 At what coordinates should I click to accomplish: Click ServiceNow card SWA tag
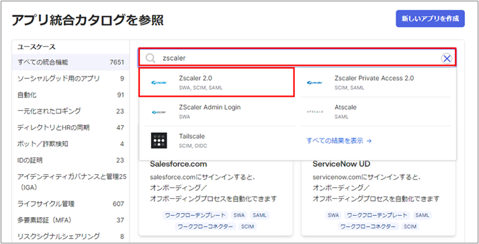[x=333, y=215]
